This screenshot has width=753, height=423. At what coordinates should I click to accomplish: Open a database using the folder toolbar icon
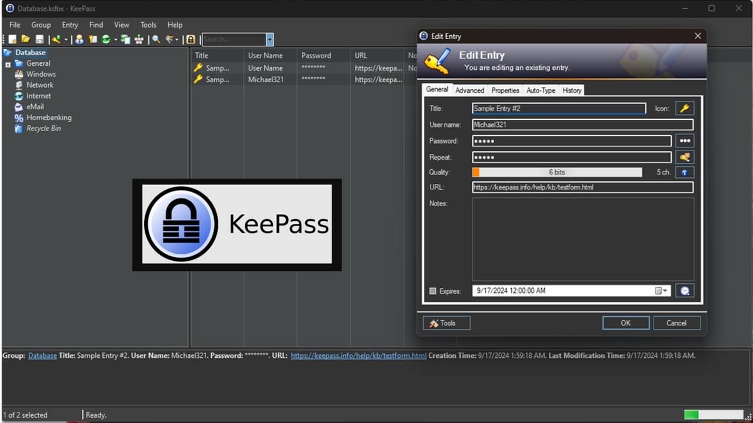pos(26,39)
